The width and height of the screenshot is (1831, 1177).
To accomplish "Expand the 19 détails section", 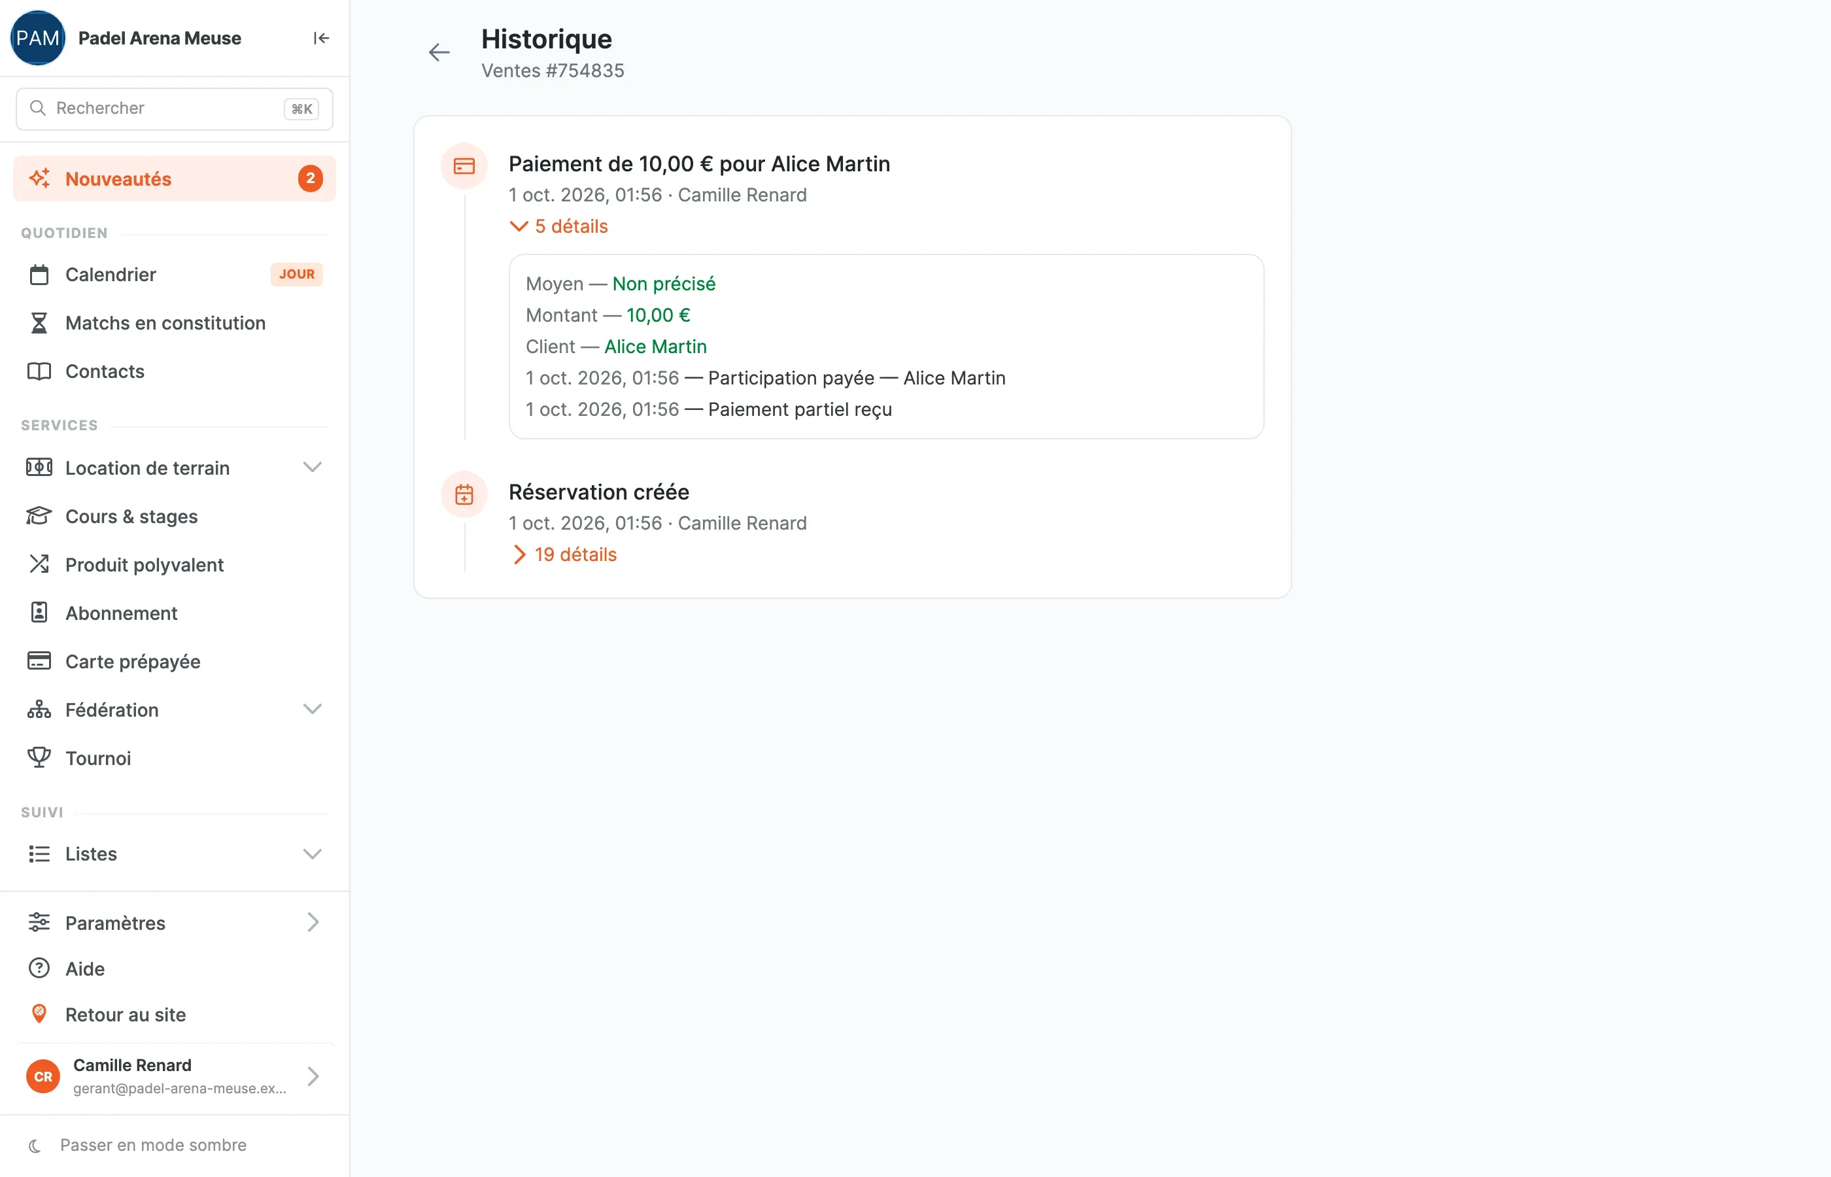I will tap(563, 555).
